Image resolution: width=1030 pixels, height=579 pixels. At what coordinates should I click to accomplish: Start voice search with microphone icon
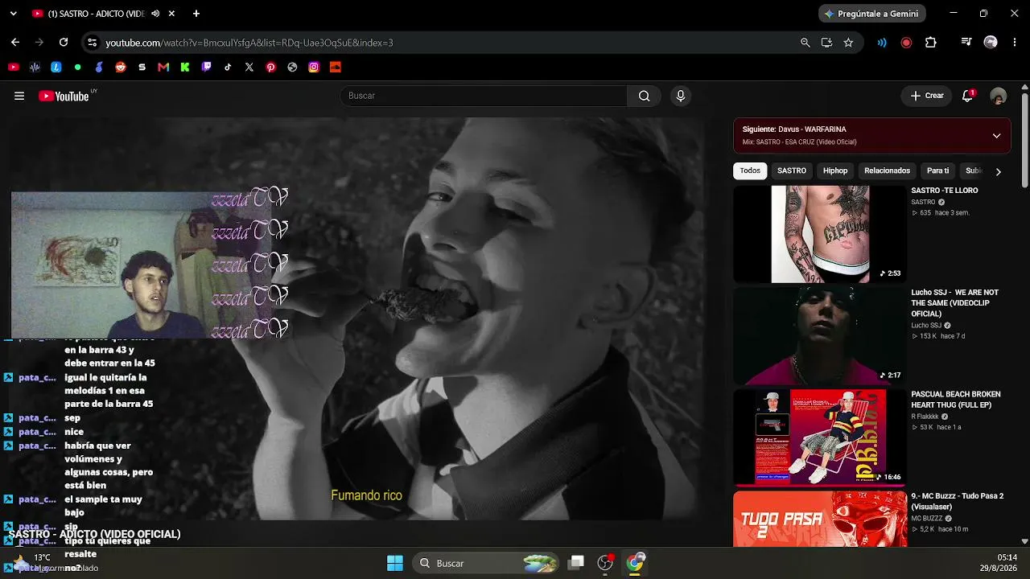pyautogui.click(x=681, y=96)
